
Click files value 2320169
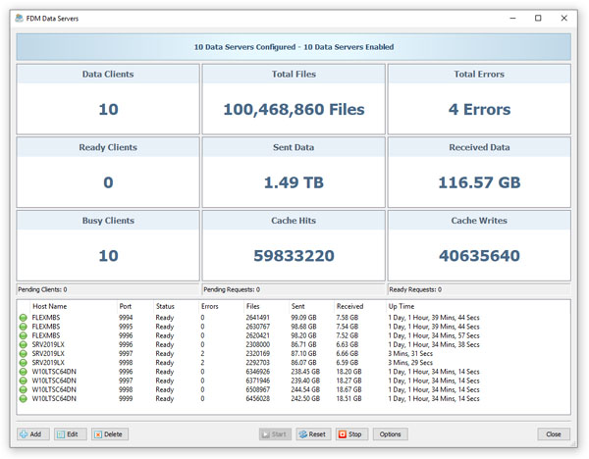click(257, 353)
